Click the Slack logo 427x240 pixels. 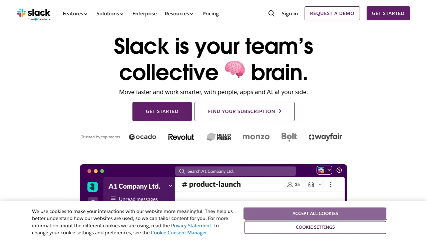point(34,14)
